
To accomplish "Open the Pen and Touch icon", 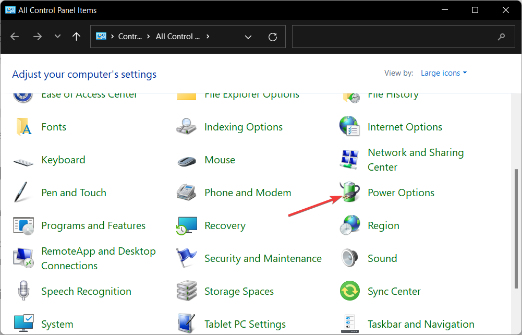I will (21, 192).
